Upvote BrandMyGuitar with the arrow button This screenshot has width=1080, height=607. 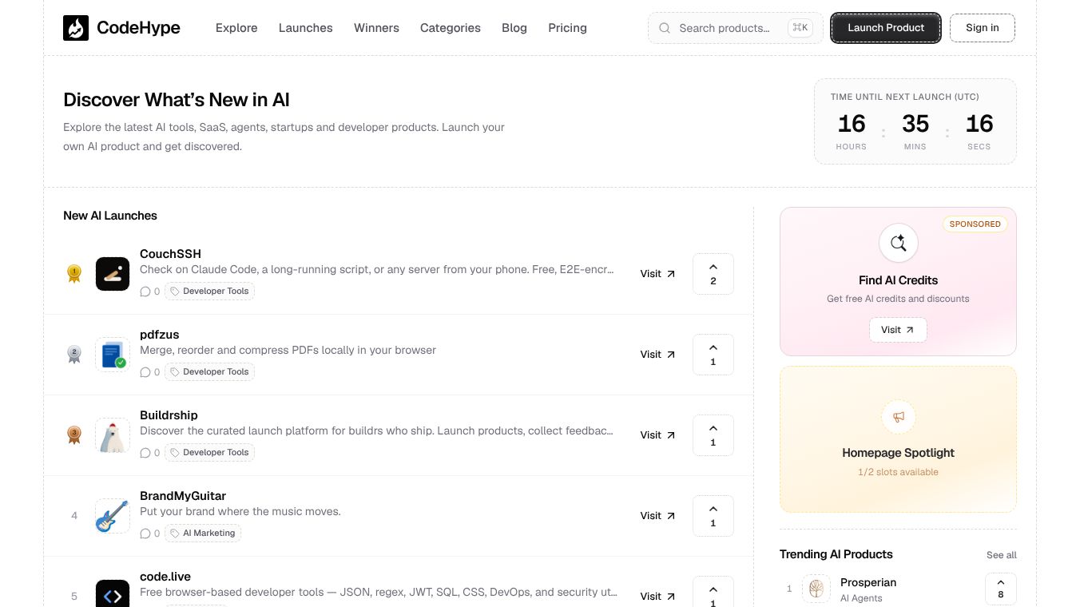[713, 516]
